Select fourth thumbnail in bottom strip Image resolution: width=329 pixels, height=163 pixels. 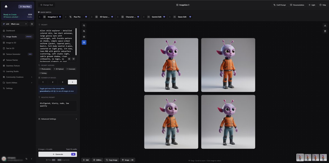tap(323, 157)
